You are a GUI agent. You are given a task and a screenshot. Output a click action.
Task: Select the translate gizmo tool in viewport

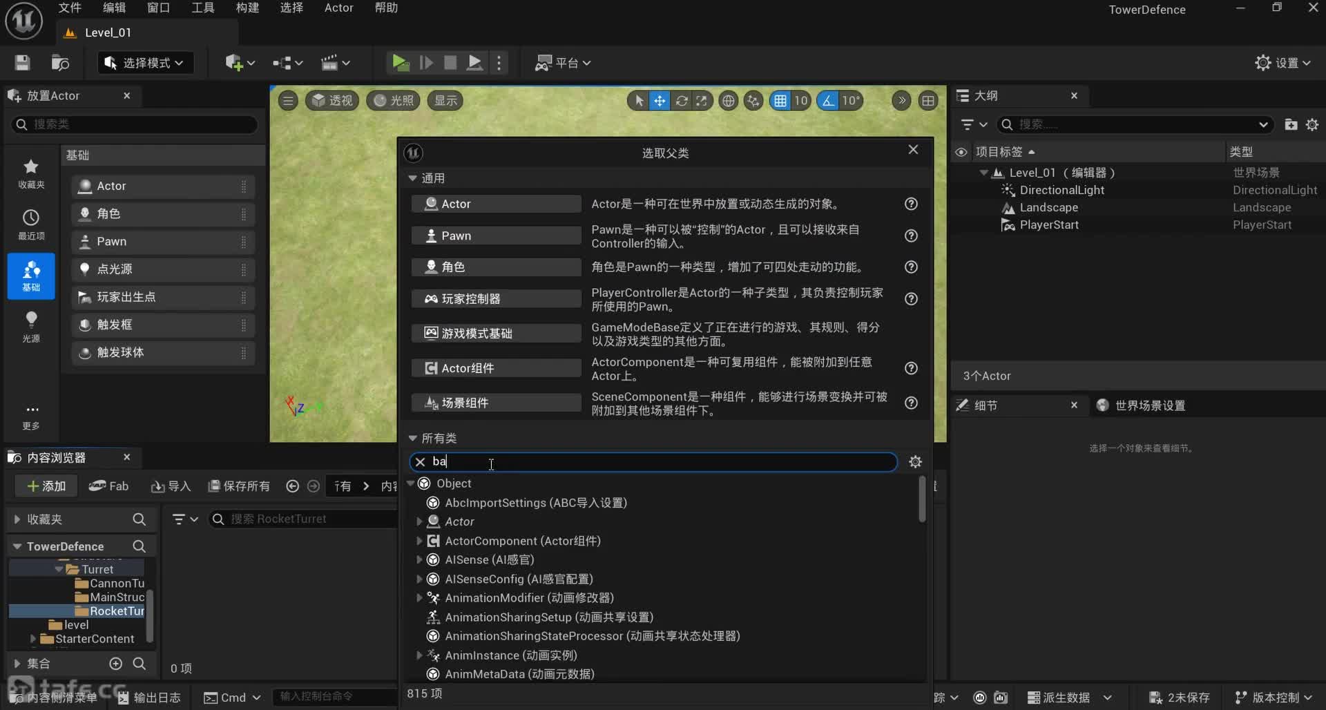click(660, 101)
